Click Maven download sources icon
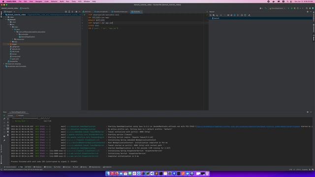This screenshot has height=177, width=315. [217, 15]
